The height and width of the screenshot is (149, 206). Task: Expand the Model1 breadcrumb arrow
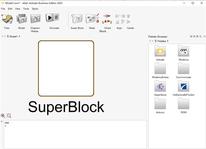19,36
